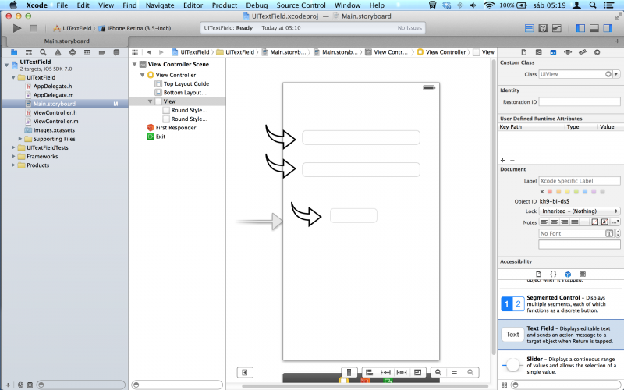This screenshot has height=390, width=624.
Task: Open the Code Snippet library braces icon
Action: (x=553, y=274)
